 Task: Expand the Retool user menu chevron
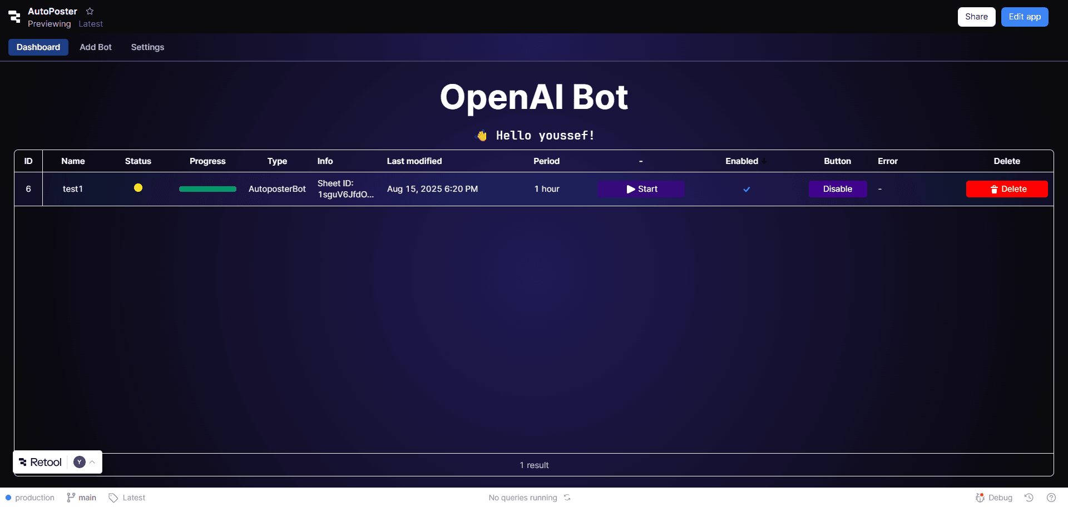[92, 462]
